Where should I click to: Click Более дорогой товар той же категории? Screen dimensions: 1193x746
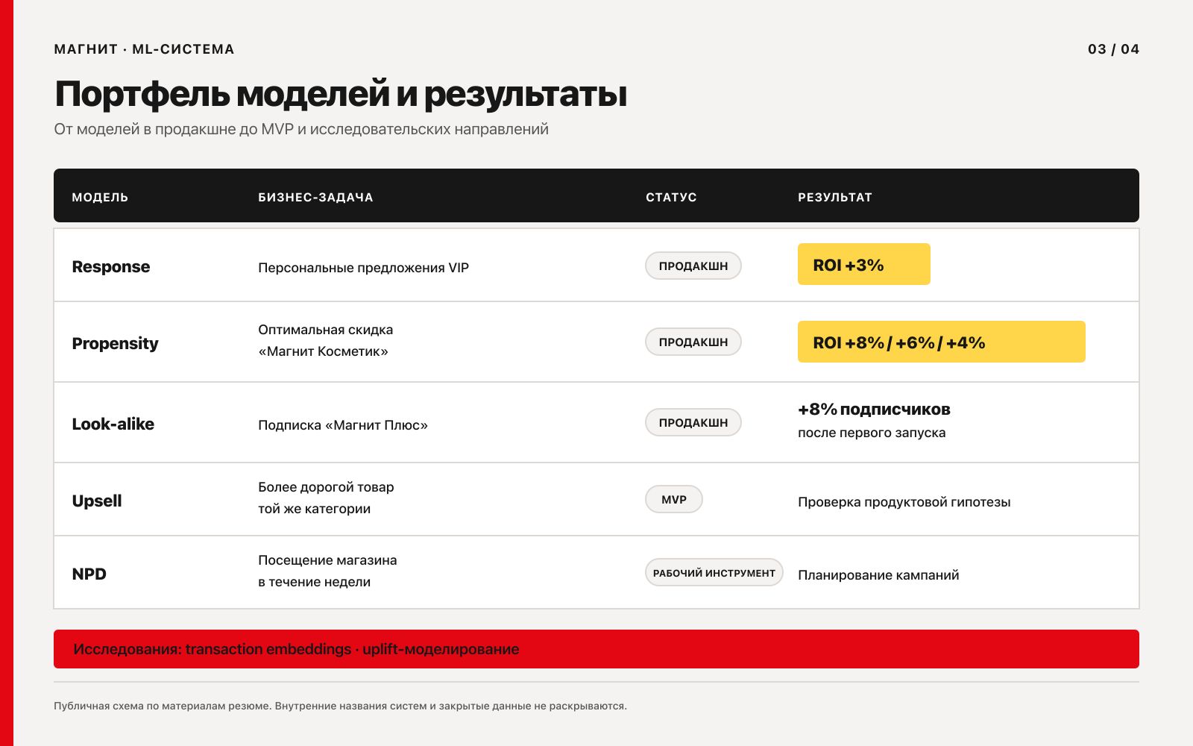pyautogui.click(x=326, y=498)
